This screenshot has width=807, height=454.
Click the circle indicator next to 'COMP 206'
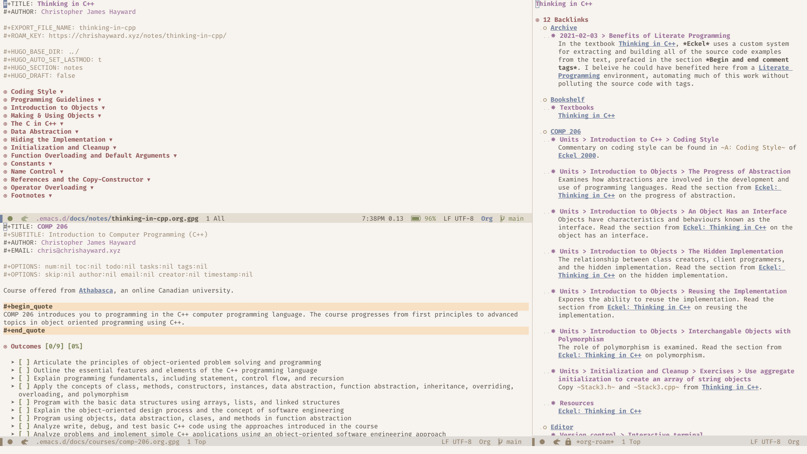(x=546, y=132)
